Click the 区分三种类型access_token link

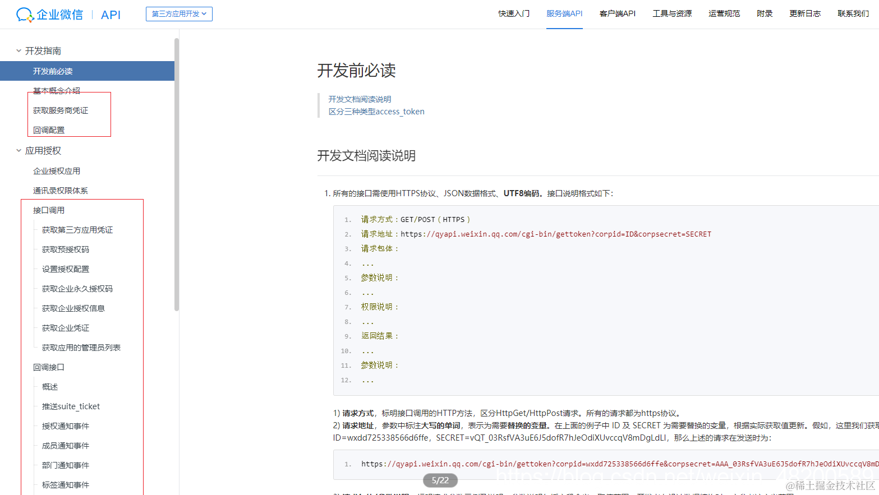376,112
